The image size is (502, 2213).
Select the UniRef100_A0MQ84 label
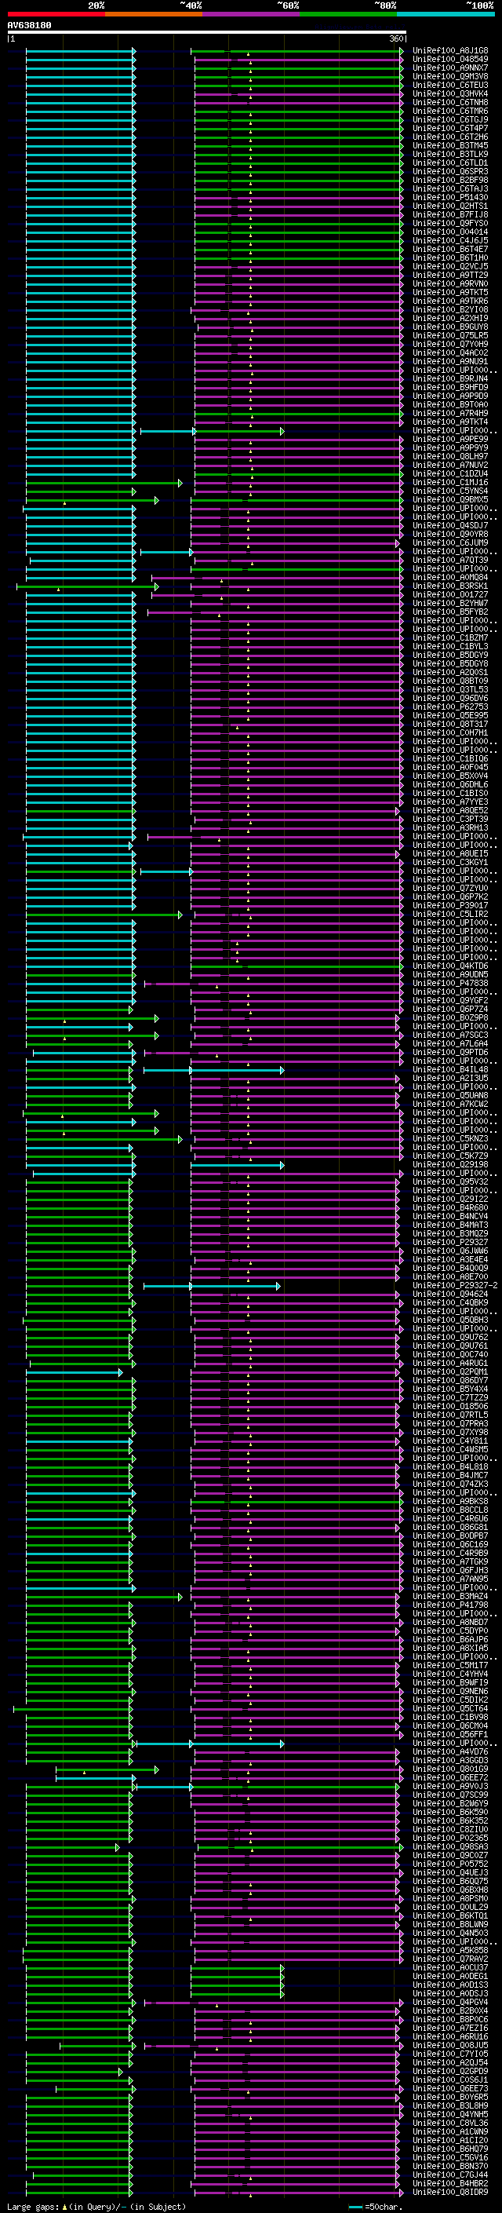point(450,577)
